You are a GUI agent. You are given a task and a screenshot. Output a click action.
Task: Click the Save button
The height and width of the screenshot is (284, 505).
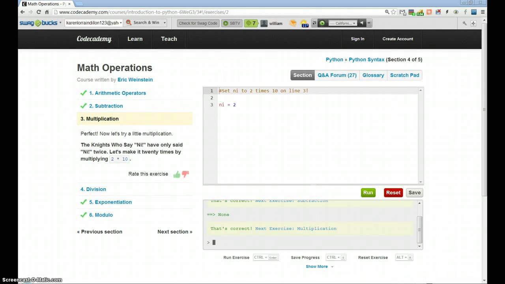[414, 192]
